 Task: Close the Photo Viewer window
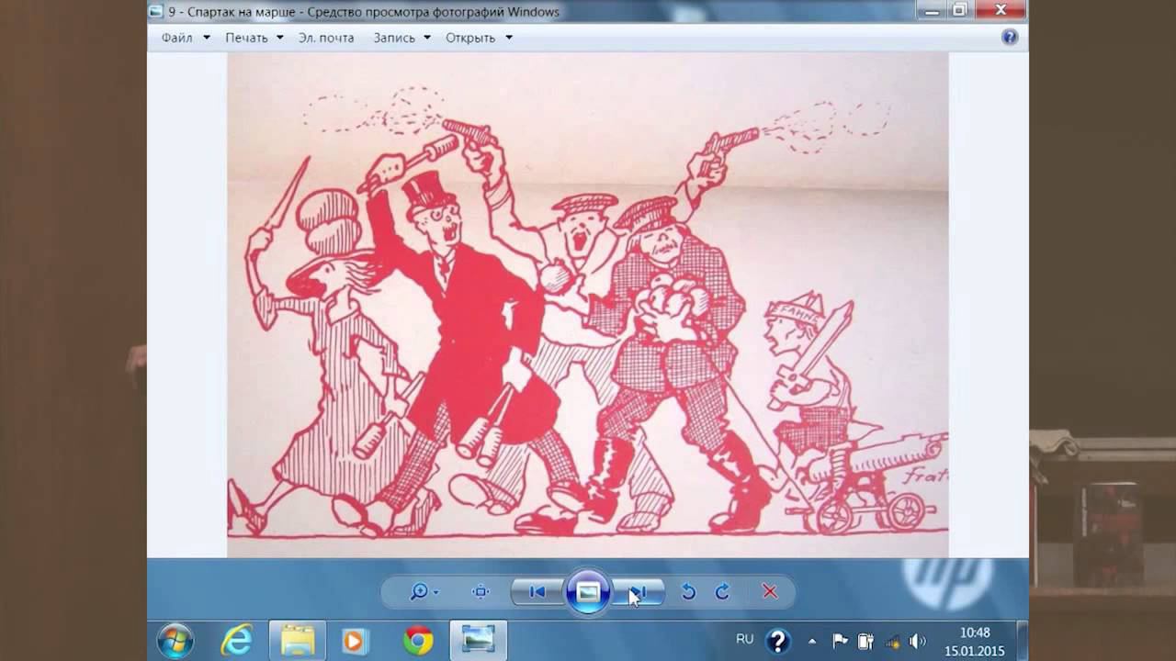click(1000, 10)
